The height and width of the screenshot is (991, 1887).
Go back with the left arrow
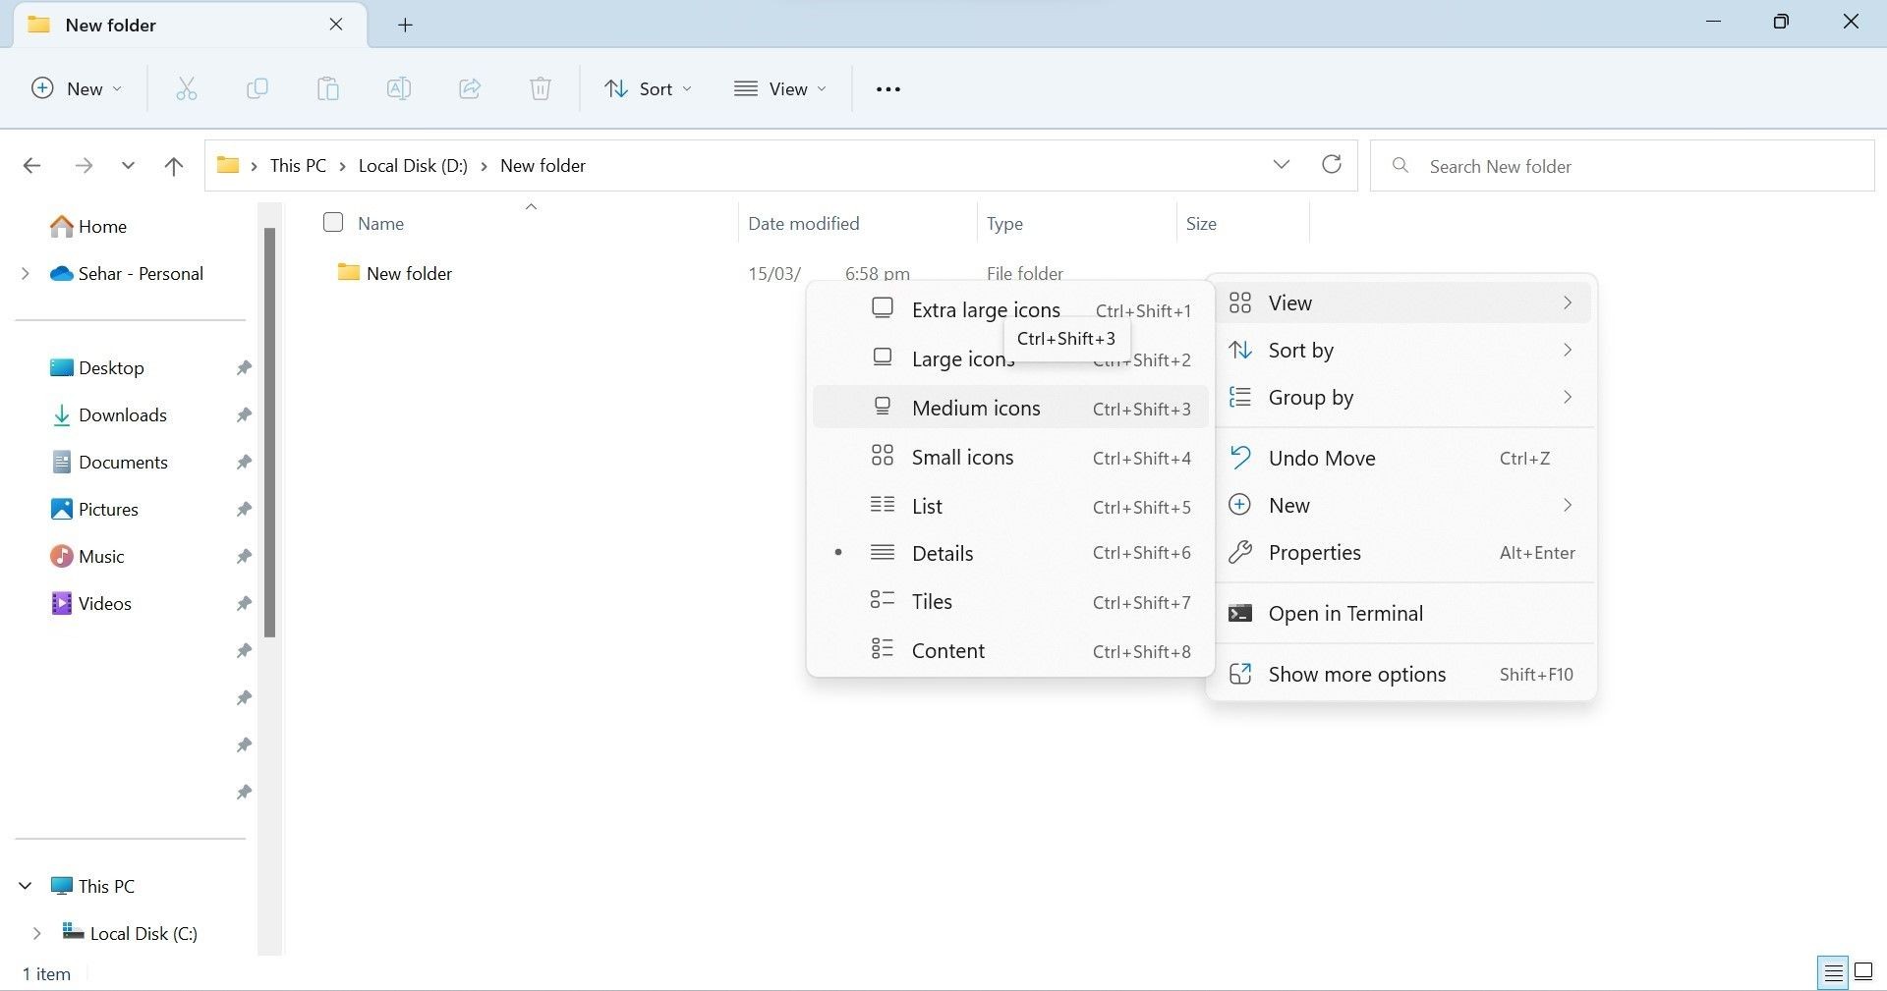pos(31,165)
